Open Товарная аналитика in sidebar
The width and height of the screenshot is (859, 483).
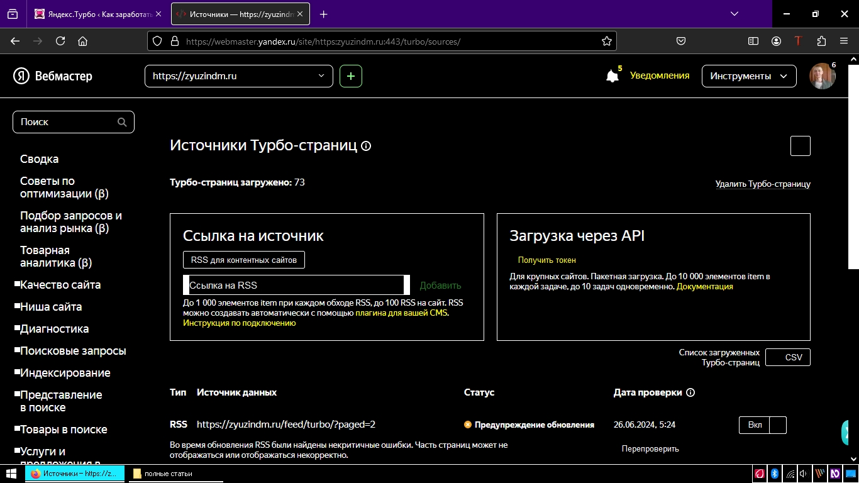click(56, 257)
